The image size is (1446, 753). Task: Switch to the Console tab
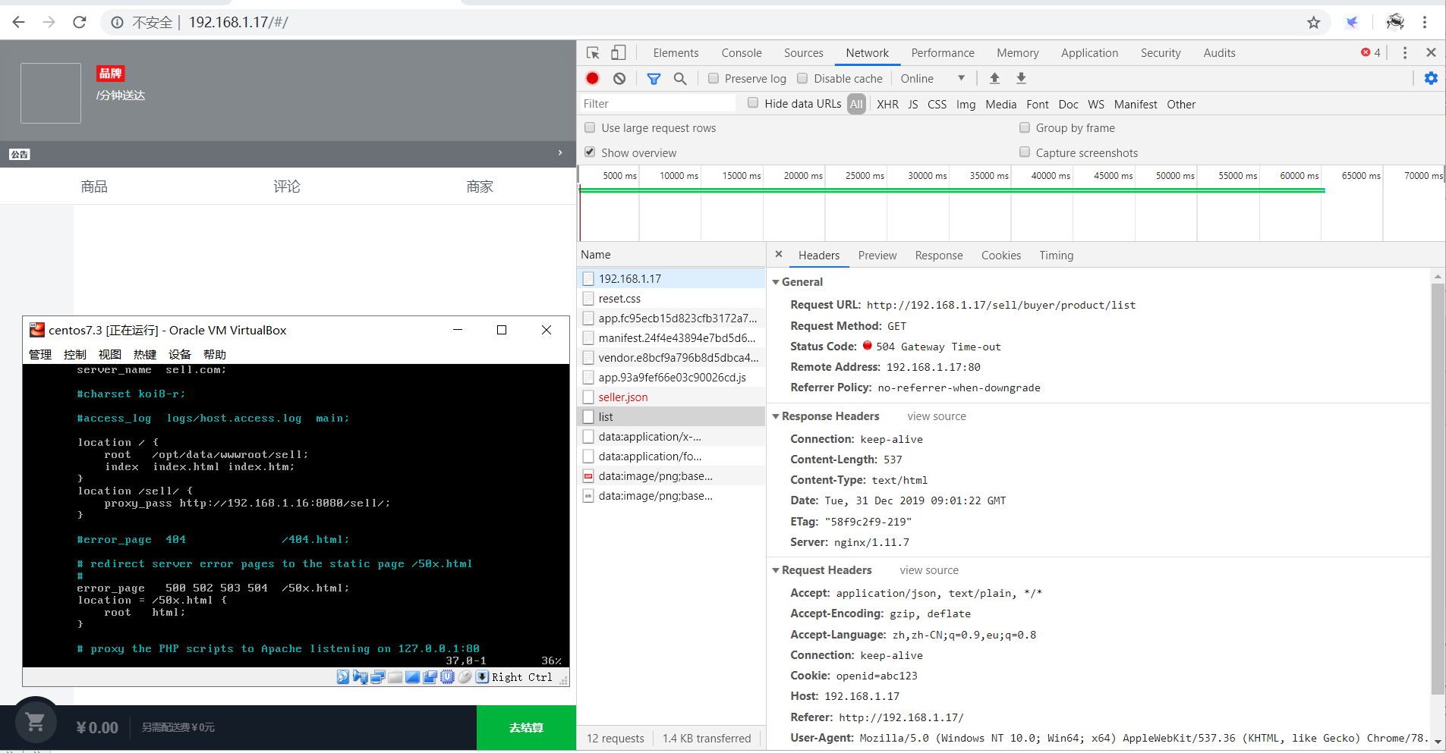(x=742, y=52)
